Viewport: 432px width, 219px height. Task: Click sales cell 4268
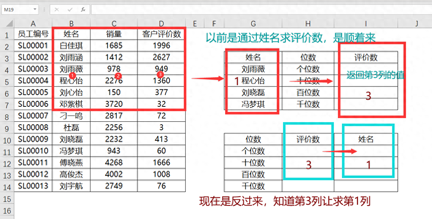coord(114,163)
